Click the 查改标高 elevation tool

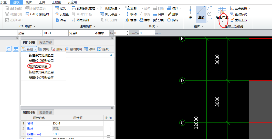(x=238, y=14)
